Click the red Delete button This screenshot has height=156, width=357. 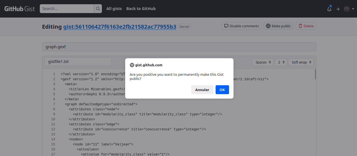point(306,26)
